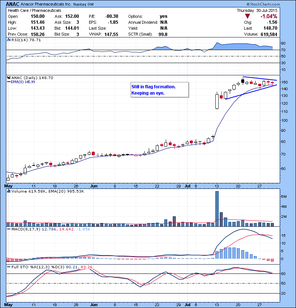Click the MACD histogram value -1.856
Screen dimensions: 296x308
pos(83,229)
